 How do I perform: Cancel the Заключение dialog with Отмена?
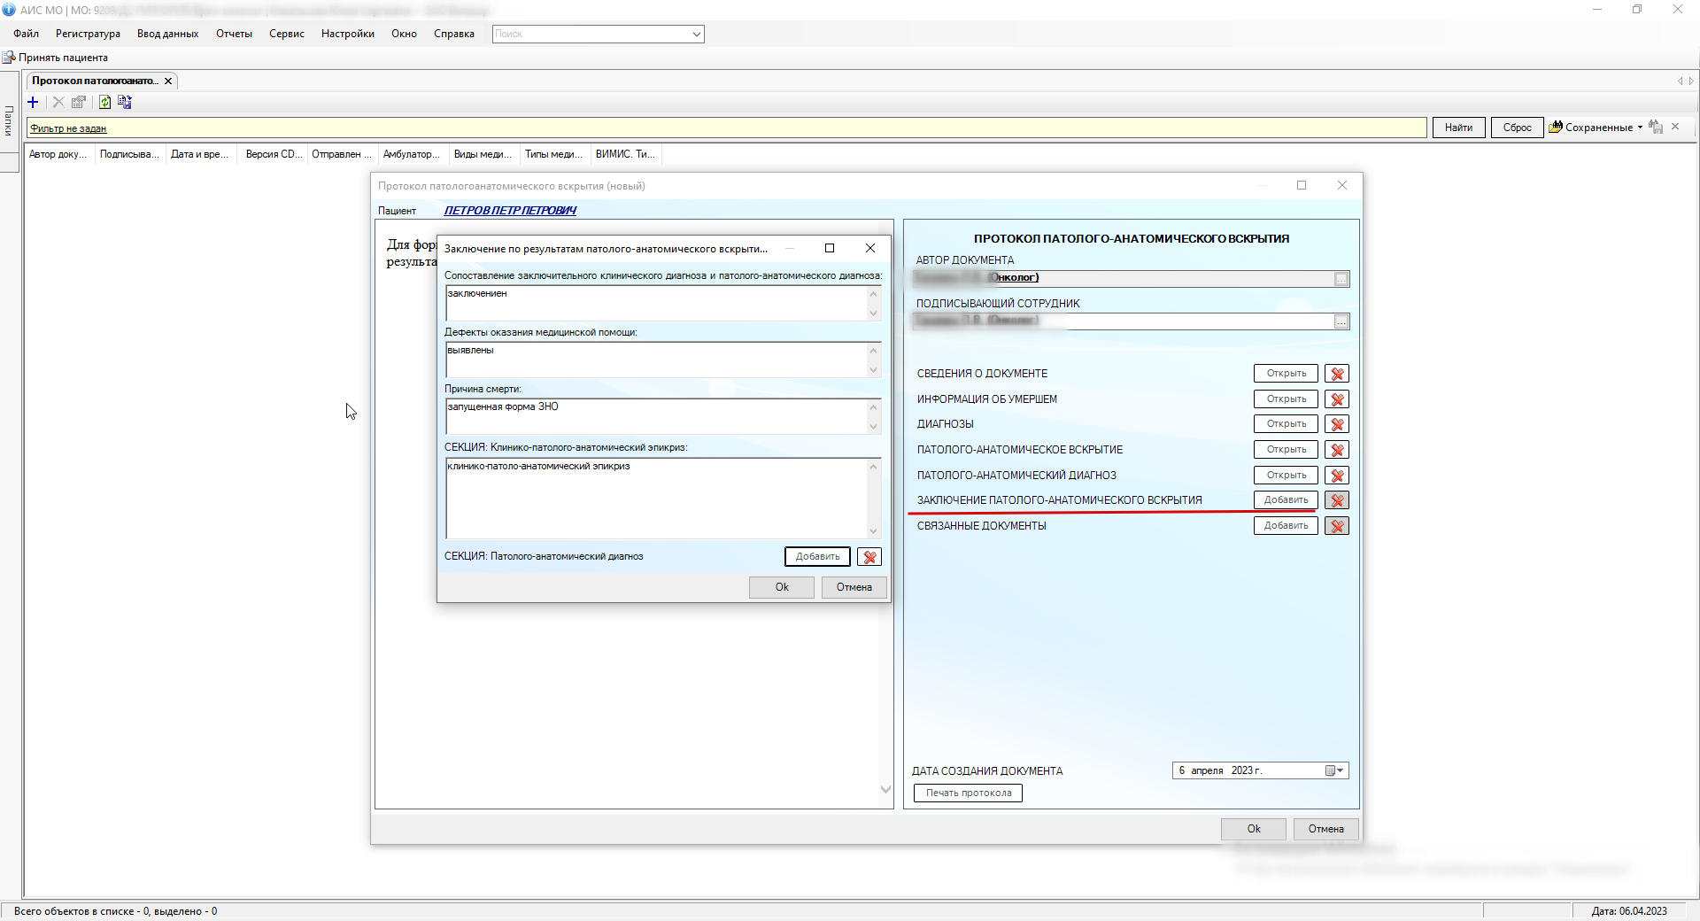tap(854, 587)
